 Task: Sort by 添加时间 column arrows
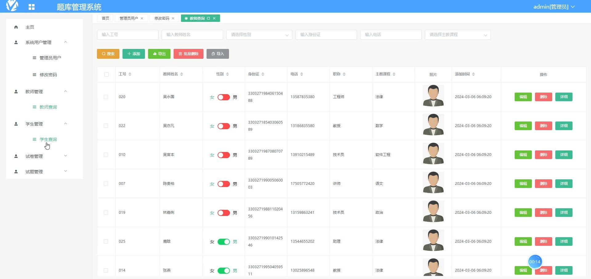pyautogui.click(x=473, y=74)
